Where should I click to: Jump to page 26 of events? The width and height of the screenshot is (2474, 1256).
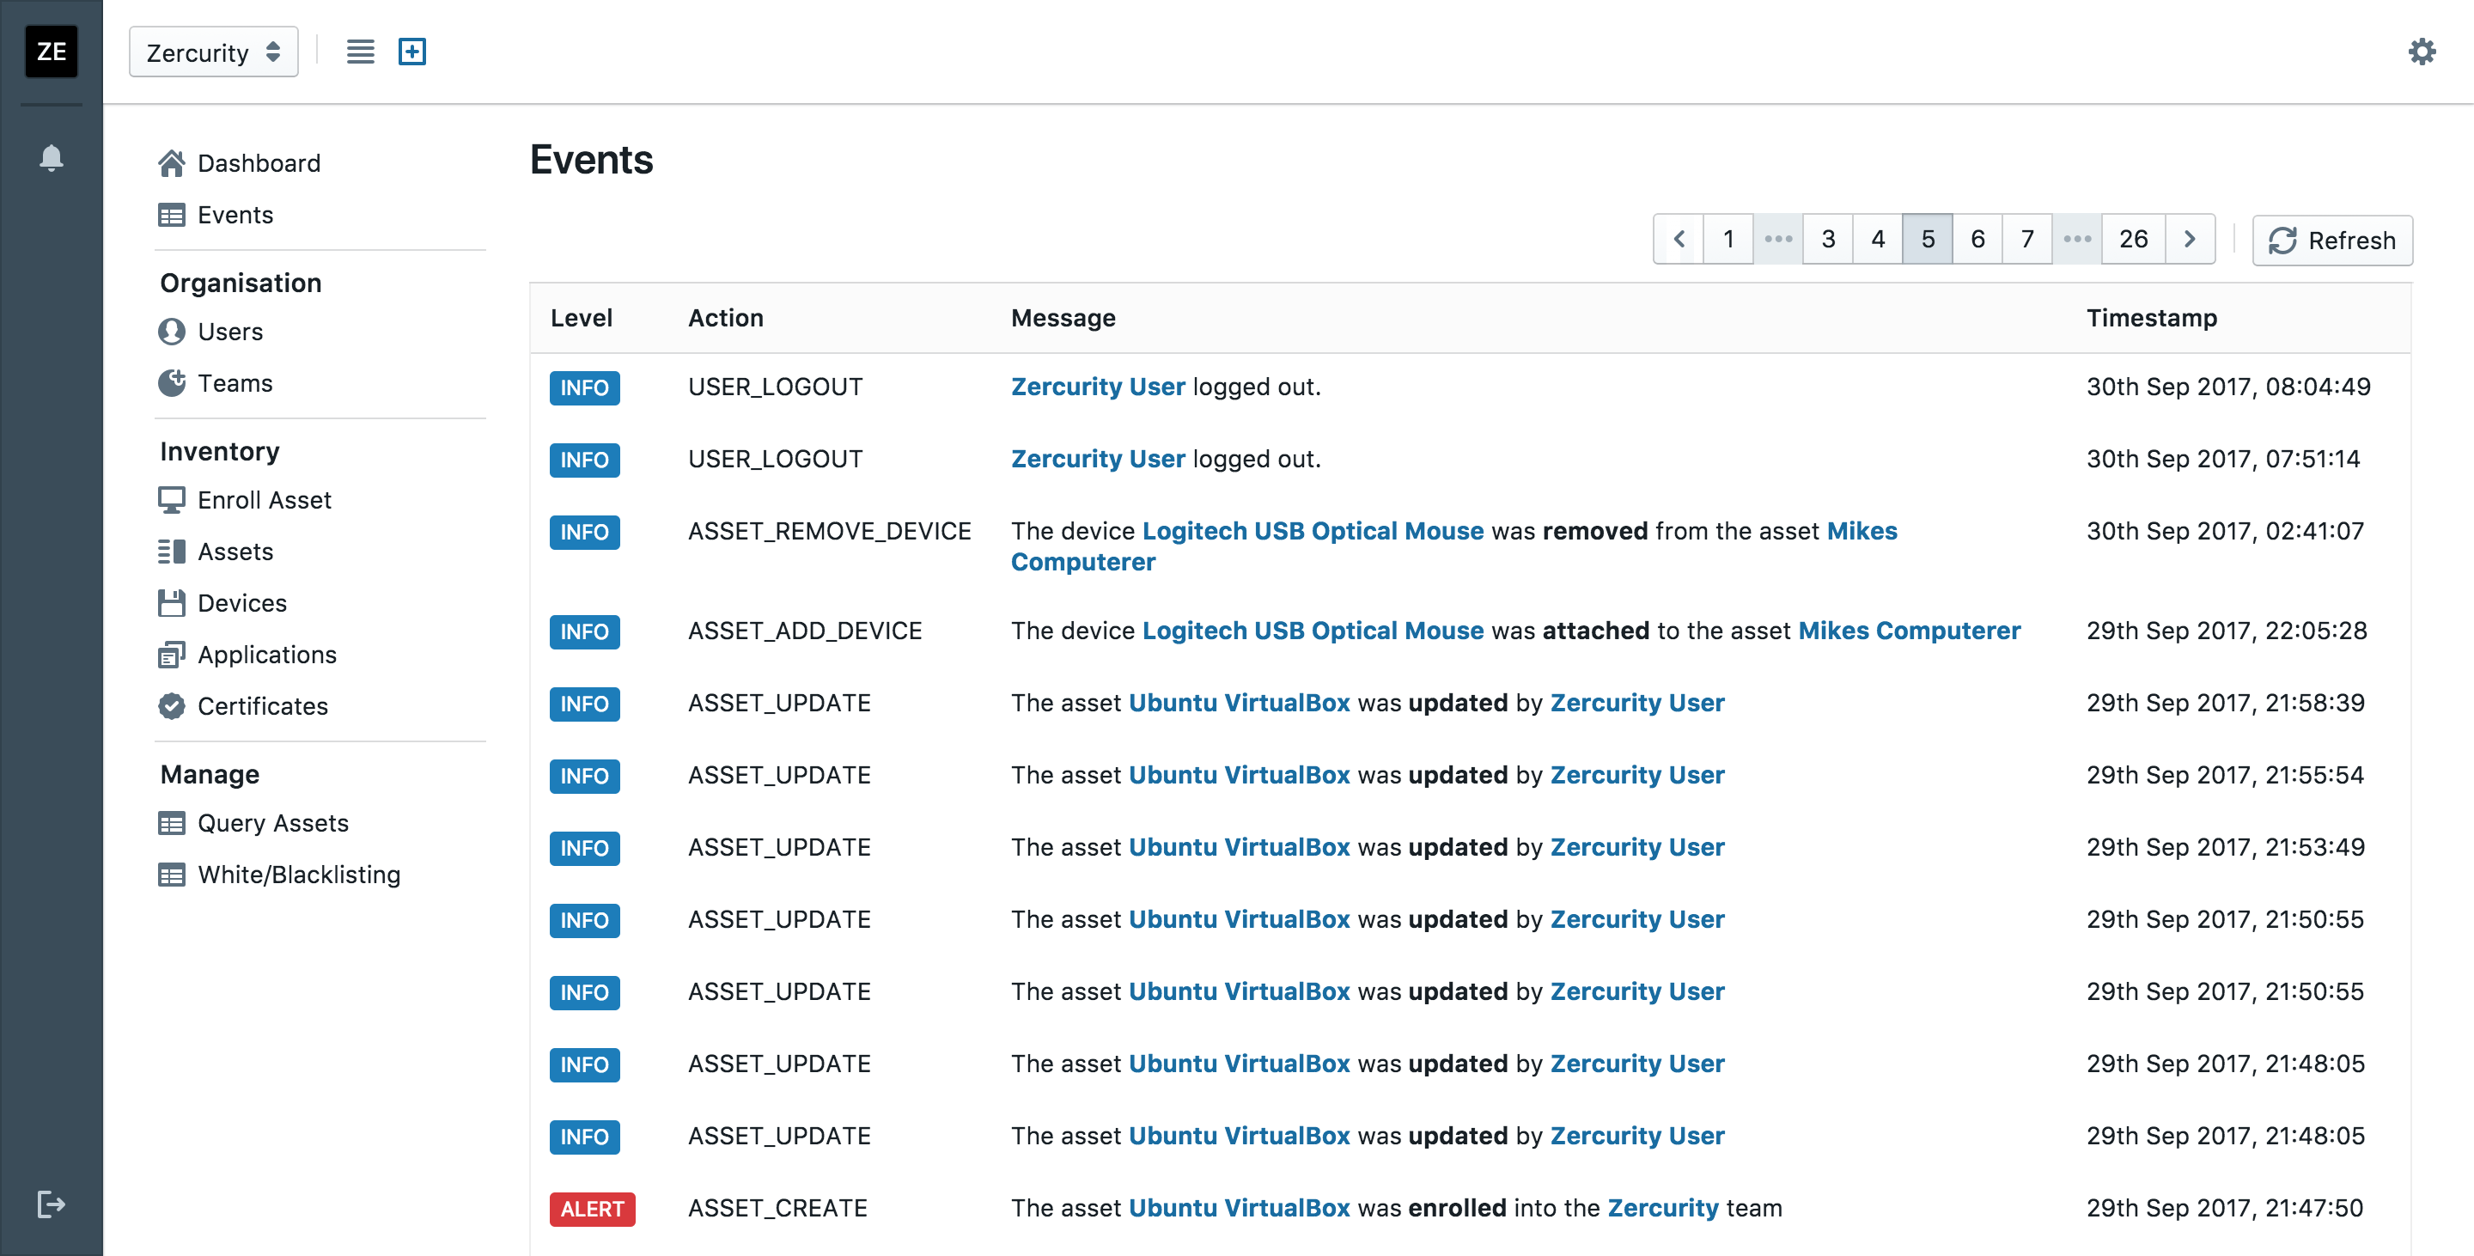[x=2132, y=239]
